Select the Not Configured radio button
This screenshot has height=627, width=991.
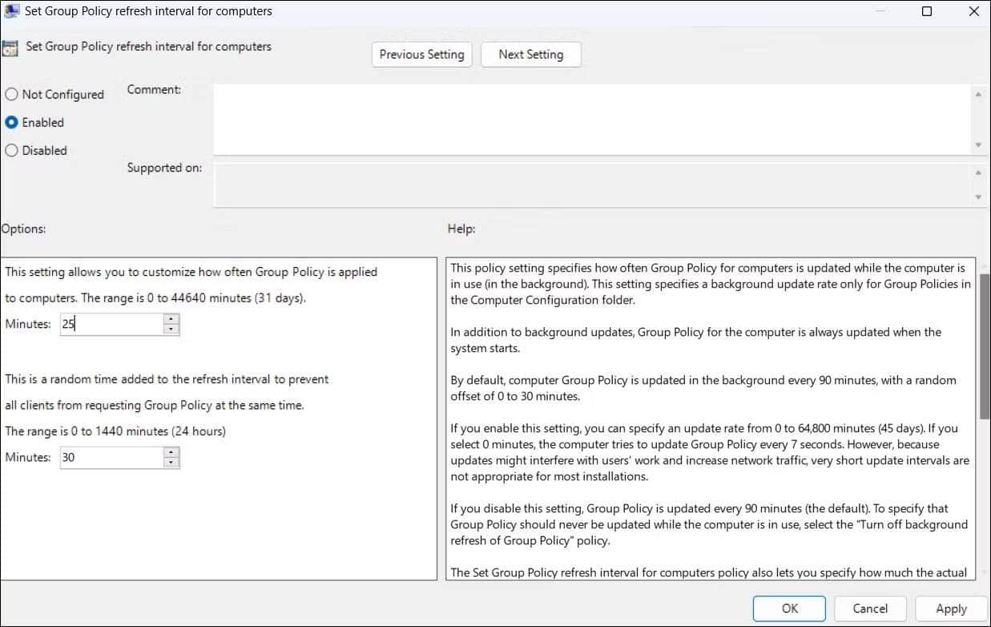point(11,94)
